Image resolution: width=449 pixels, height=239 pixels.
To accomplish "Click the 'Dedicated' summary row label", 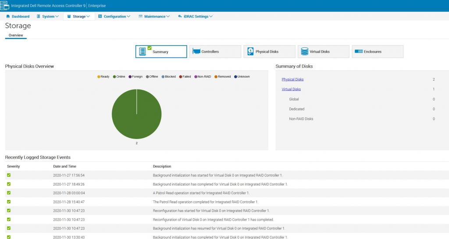I will [x=297, y=109].
